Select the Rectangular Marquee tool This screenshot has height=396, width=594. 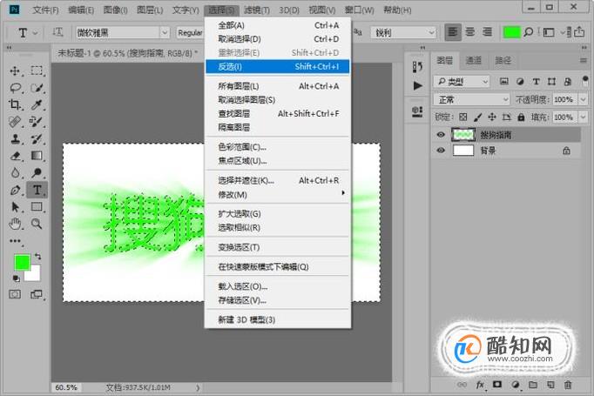pyautogui.click(x=37, y=70)
